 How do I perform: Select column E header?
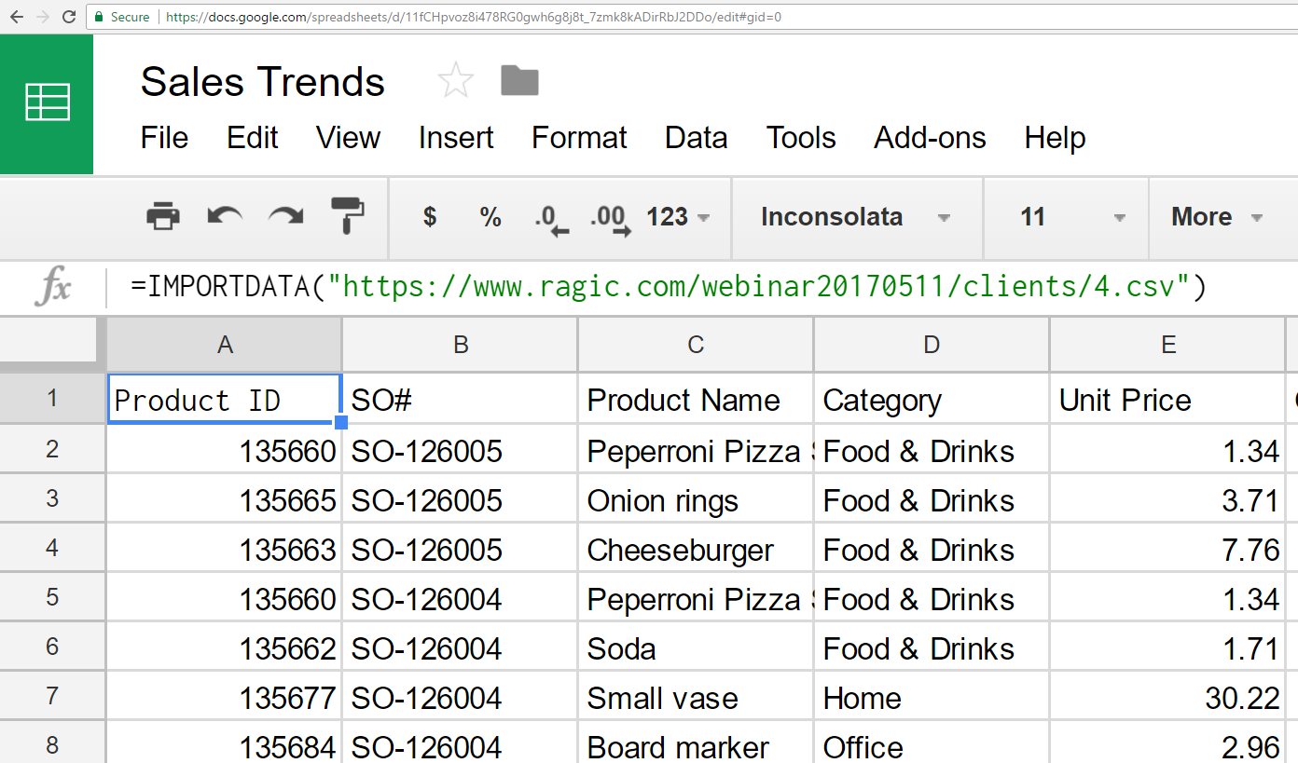pos(1167,346)
